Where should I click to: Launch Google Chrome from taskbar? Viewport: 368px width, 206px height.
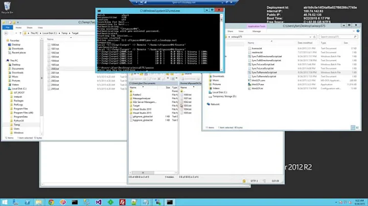point(51,202)
